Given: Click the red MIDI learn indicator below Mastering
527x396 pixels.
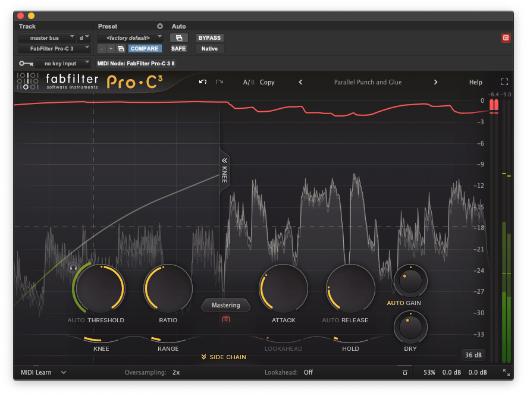Looking at the screenshot, I should point(225,318).
